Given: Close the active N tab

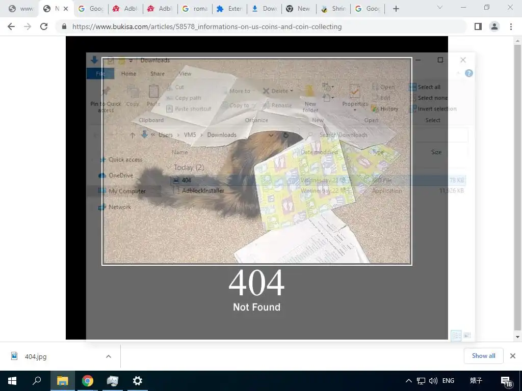Looking at the screenshot, I should pos(66,9).
